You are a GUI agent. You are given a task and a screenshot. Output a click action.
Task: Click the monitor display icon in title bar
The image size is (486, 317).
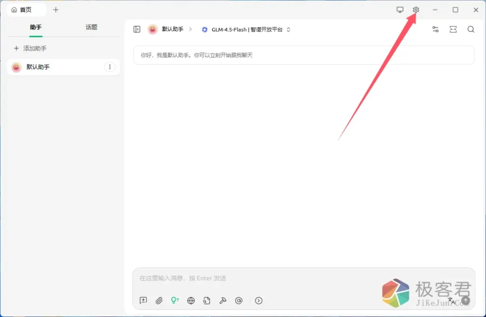tap(400, 10)
